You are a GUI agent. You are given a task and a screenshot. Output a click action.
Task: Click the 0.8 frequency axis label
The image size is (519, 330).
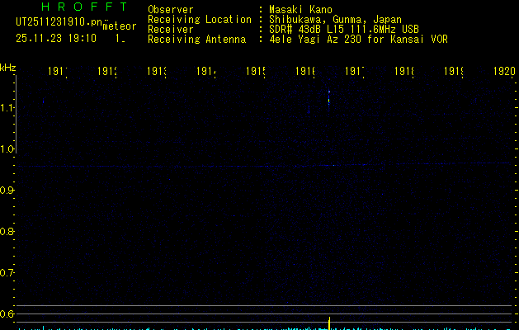7,231
